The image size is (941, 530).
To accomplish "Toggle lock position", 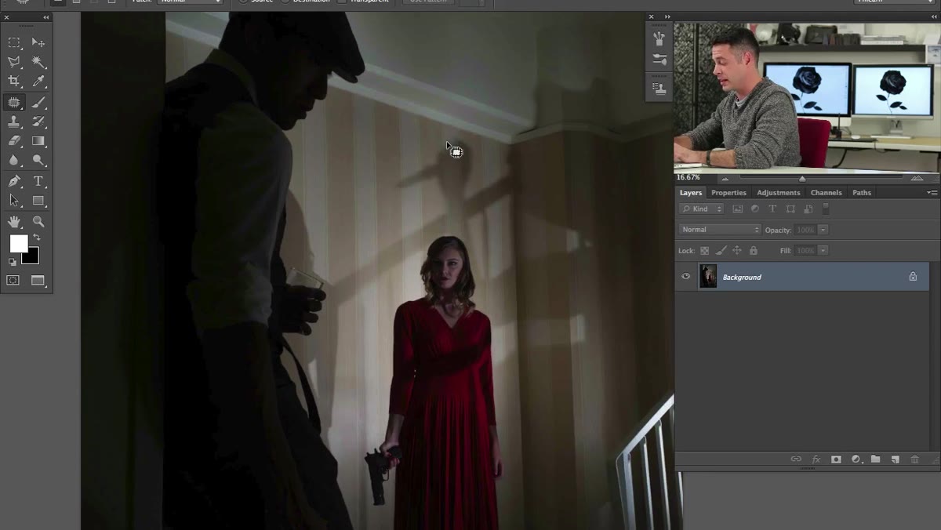I will [x=737, y=251].
